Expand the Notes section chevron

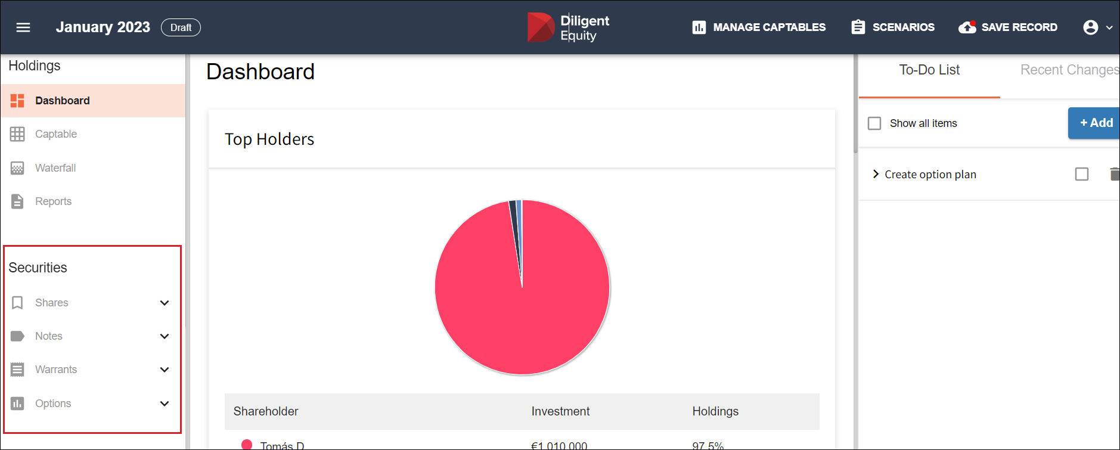coord(165,336)
